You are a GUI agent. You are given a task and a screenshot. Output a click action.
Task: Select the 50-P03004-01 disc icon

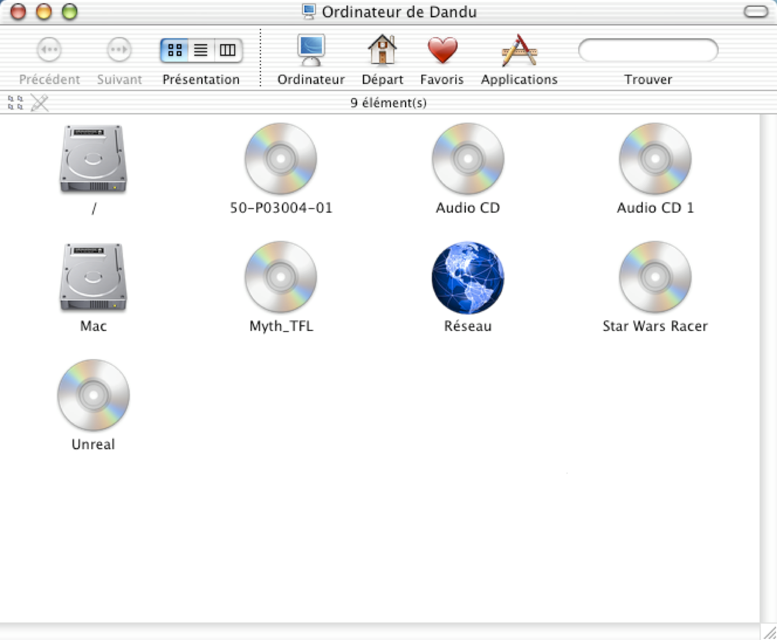281,158
